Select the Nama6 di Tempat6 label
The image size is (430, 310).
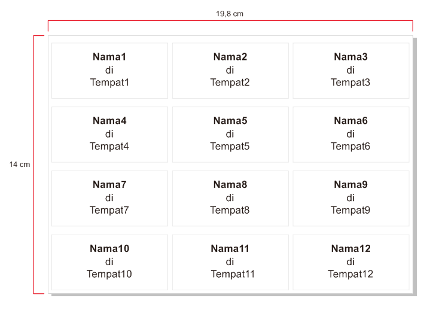click(x=351, y=135)
